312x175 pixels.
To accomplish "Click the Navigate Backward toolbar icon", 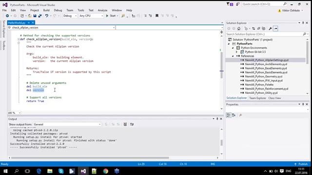I will coord(7,16).
